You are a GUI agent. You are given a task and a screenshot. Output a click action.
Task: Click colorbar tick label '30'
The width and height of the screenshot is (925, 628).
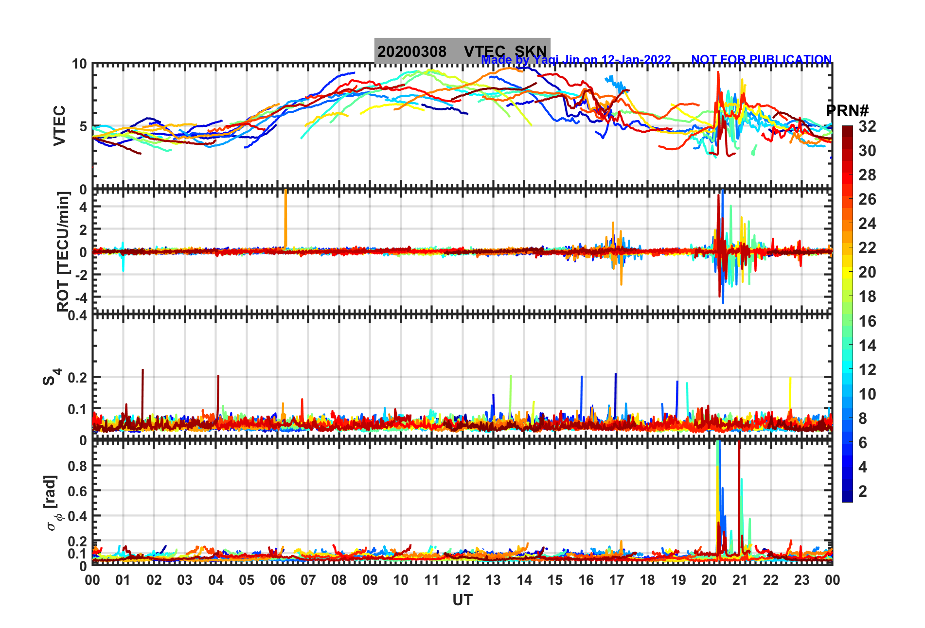pos(868,151)
